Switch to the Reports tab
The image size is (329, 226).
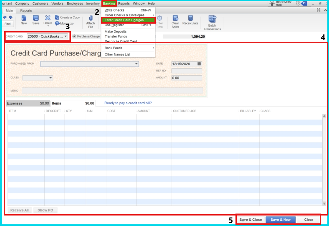point(26,10)
